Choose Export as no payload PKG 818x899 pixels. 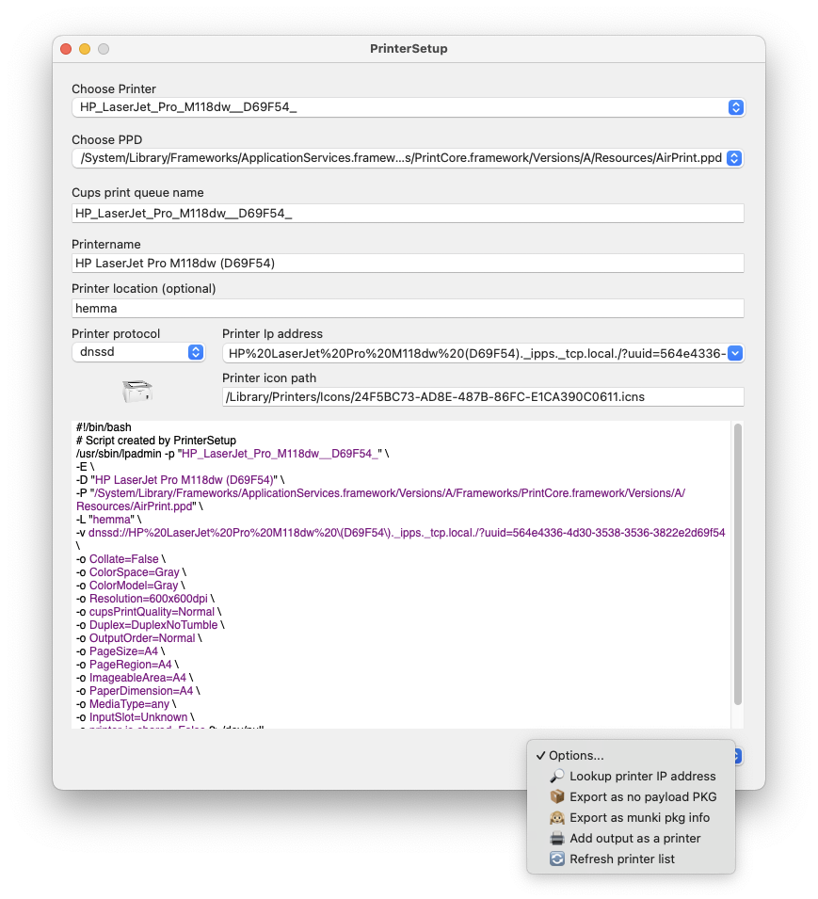(x=643, y=797)
